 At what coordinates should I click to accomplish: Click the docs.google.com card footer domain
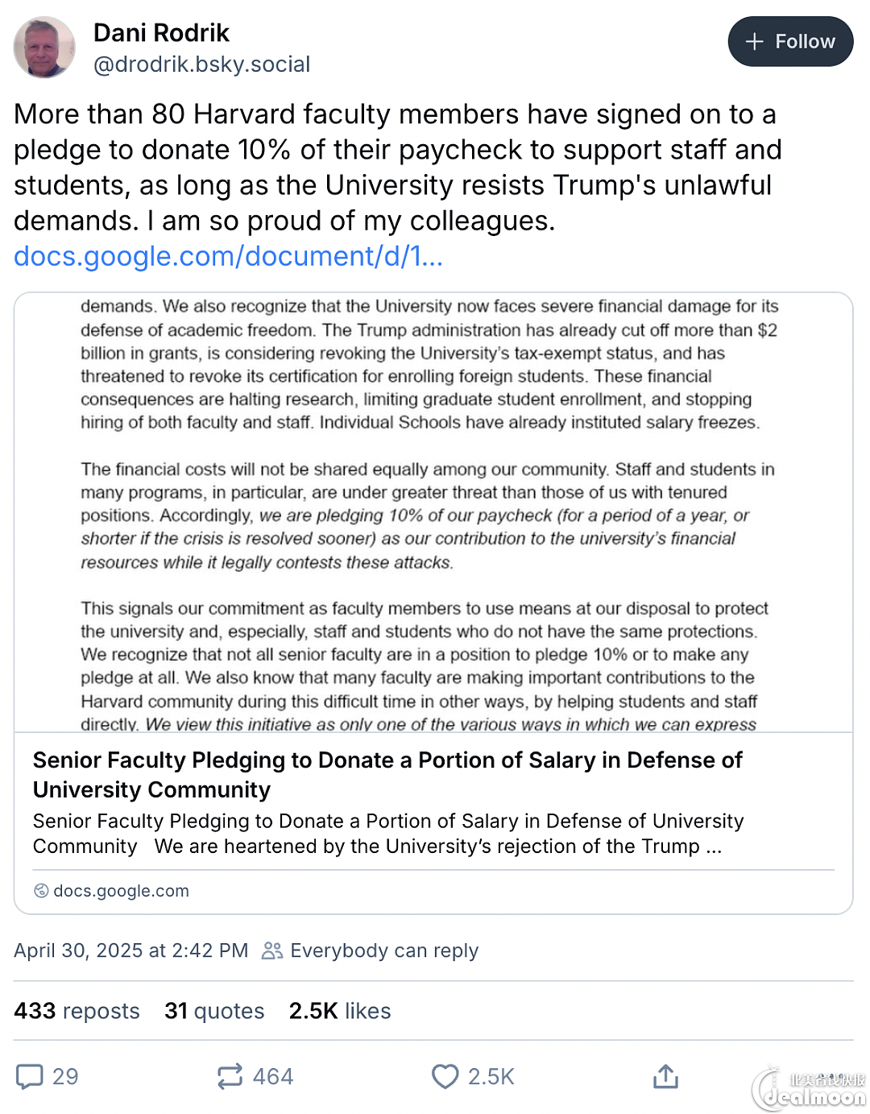click(121, 891)
